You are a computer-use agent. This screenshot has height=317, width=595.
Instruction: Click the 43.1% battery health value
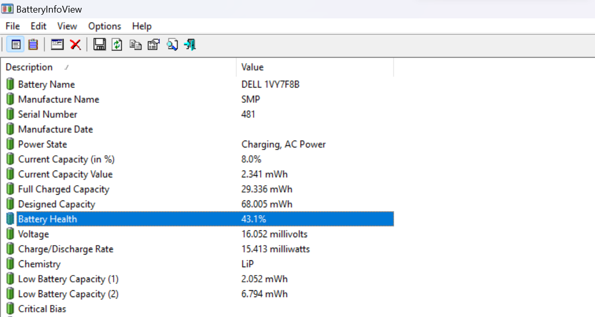tap(254, 219)
